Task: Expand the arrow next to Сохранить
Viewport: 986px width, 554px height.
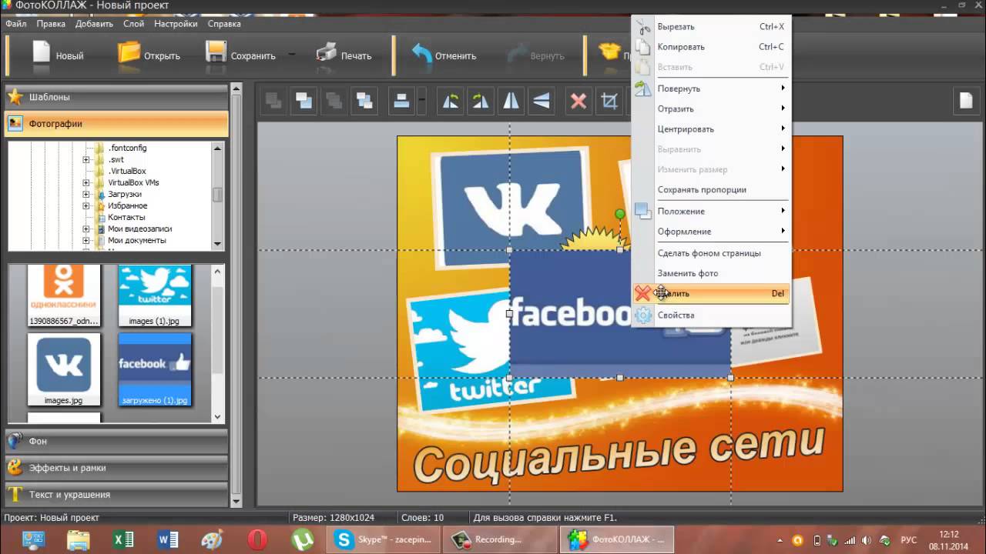Action: point(292,55)
